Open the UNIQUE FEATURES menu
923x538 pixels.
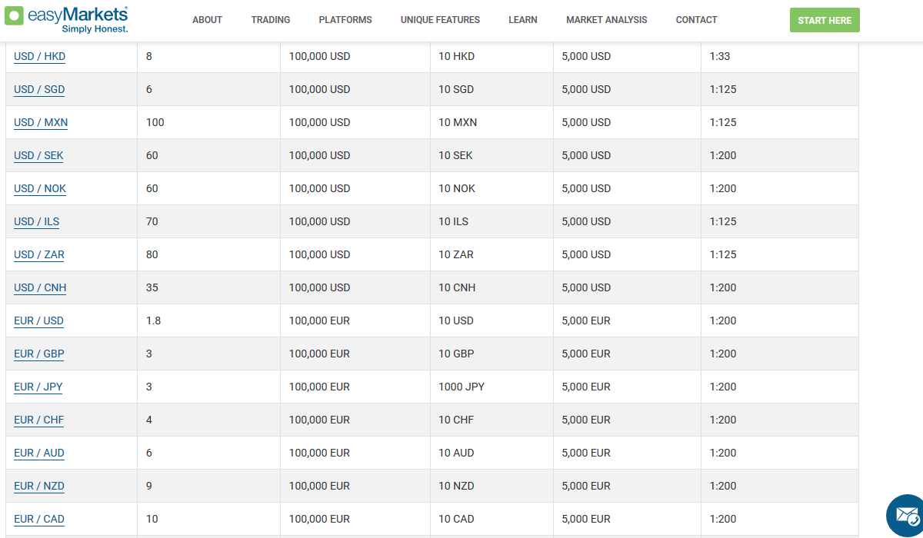(x=440, y=20)
